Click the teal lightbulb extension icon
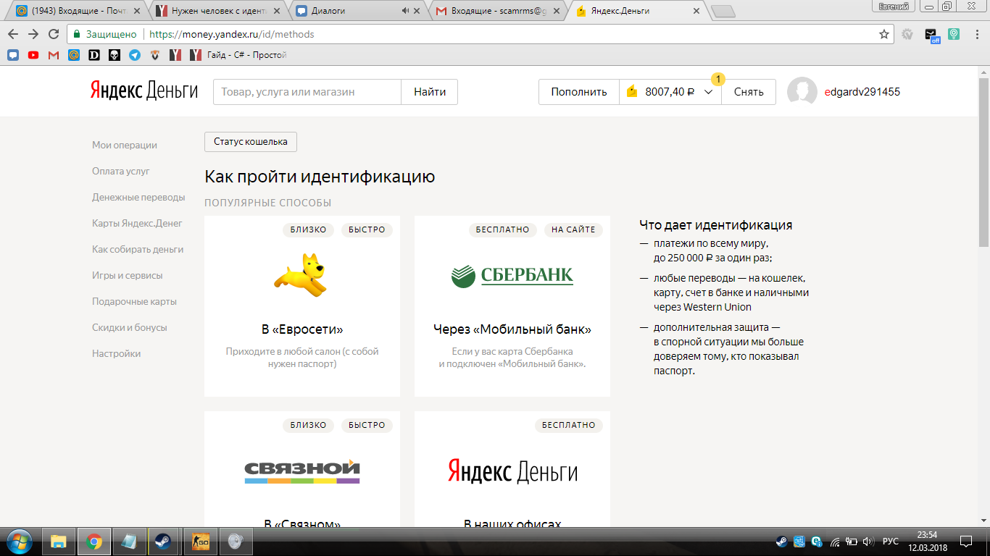This screenshot has width=990, height=556. [x=954, y=34]
